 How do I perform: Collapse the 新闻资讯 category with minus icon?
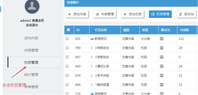pos(92,39)
